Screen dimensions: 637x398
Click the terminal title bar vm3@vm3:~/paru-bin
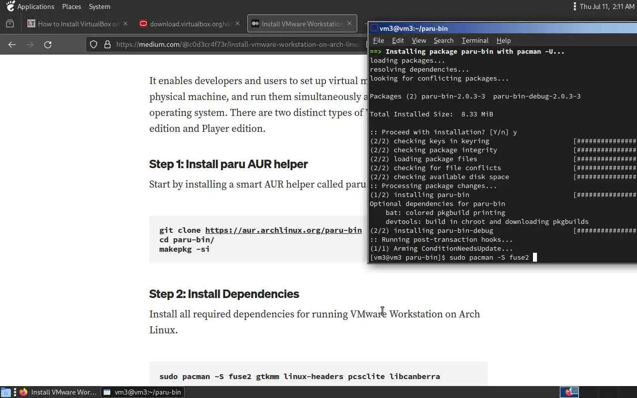[x=503, y=28]
